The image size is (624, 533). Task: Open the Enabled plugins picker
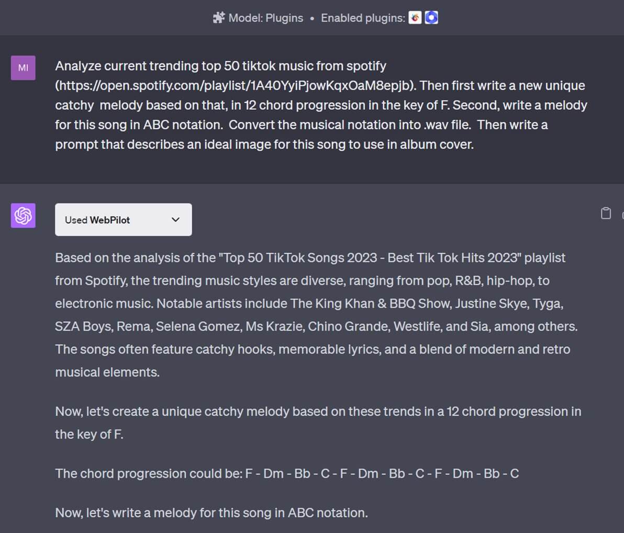422,17
